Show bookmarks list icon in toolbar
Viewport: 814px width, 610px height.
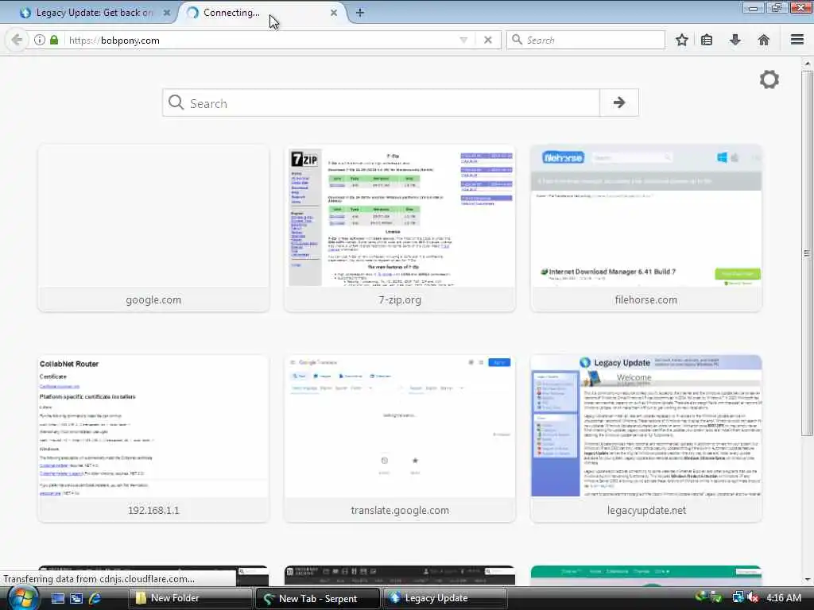pos(707,40)
